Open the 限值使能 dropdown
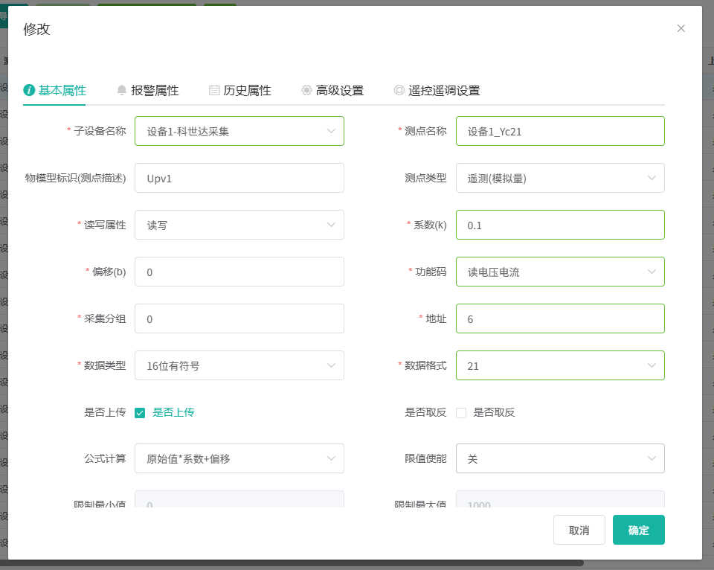 pyautogui.click(x=559, y=458)
